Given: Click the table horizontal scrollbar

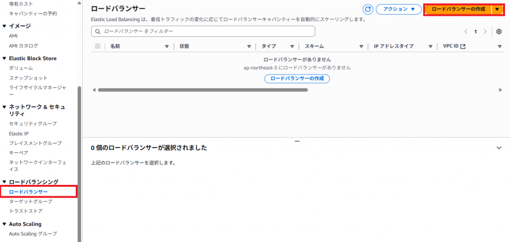Looking at the screenshot, I should coord(203,90).
